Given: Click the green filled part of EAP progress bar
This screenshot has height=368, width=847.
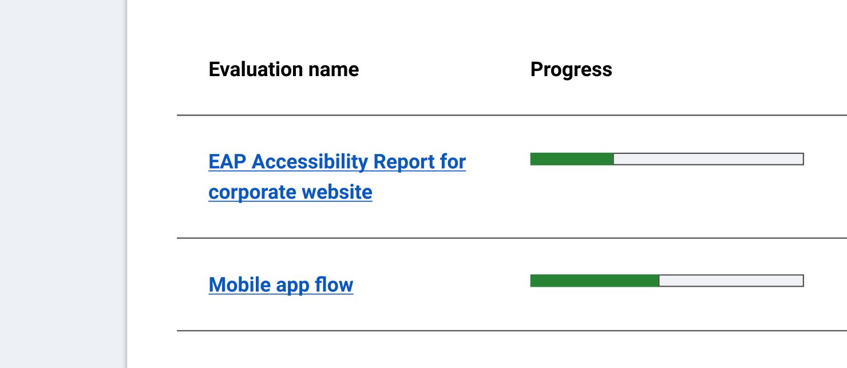Looking at the screenshot, I should (x=572, y=159).
